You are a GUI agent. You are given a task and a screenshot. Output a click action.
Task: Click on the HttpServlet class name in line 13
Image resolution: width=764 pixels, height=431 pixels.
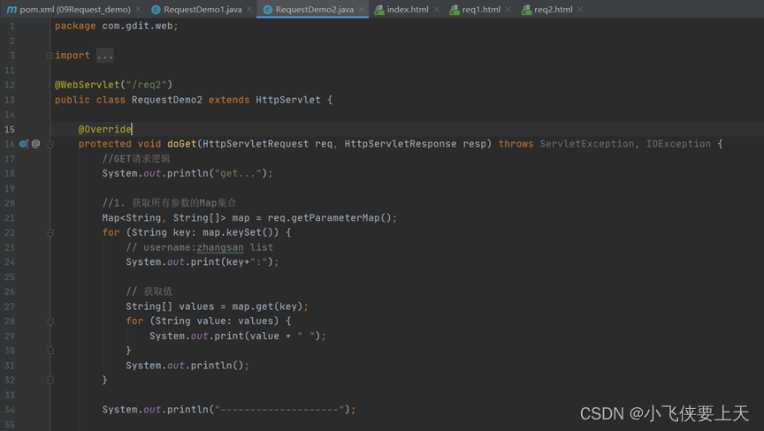click(288, 100)
